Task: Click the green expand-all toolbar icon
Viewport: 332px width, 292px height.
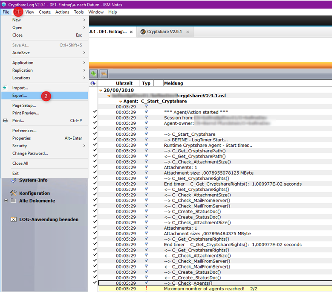Action: point(93,73)
